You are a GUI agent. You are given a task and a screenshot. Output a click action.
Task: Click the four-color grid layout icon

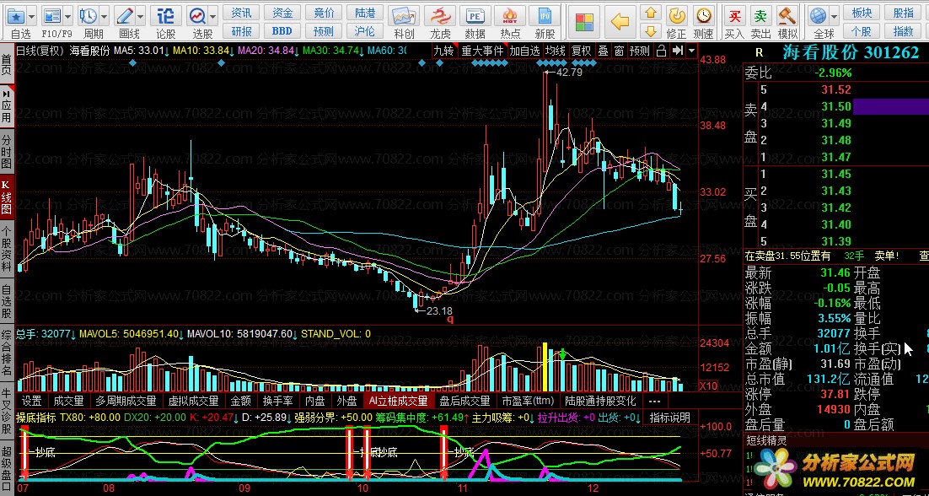click(584, 23)
